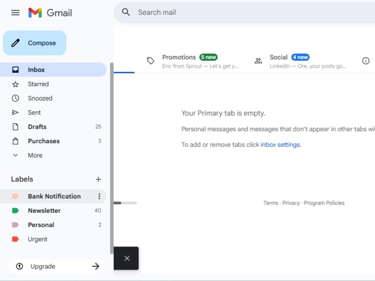This screenshot has width=375, height=281.
Task: Click the info circle icon beside Social tab
Action: pyautogui.click(x=366, y=61)
